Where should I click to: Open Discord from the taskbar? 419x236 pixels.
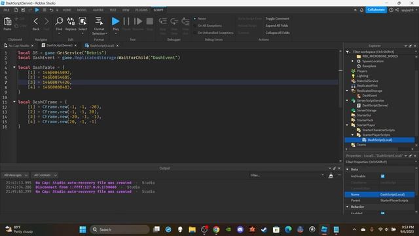240,229
